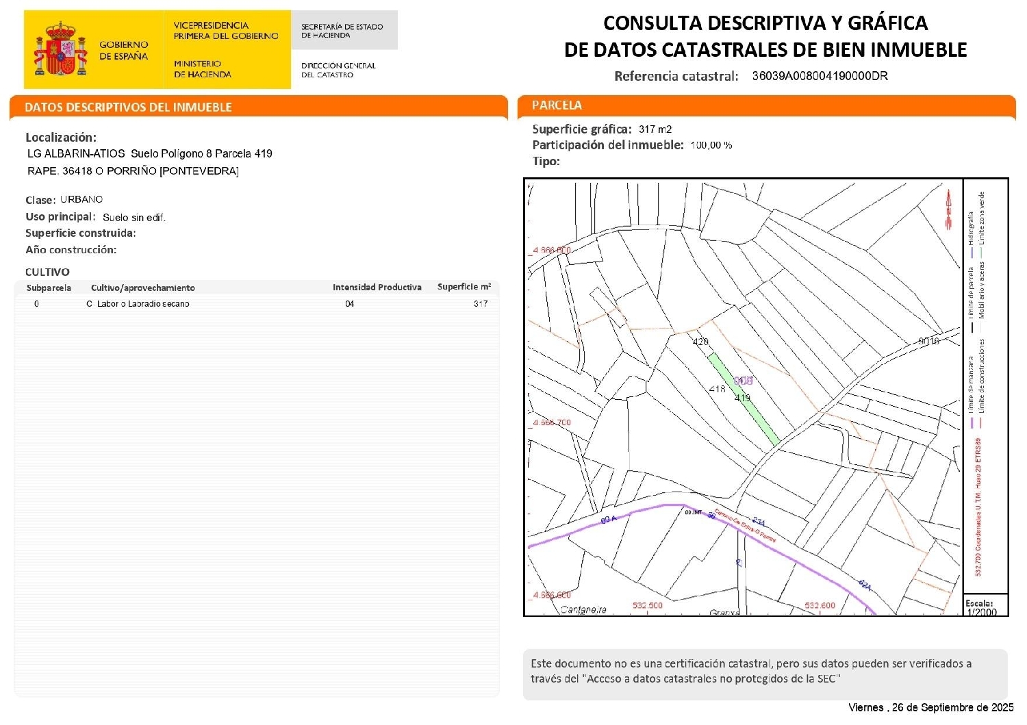Select parcel label 420 on the map

[700, 342]
